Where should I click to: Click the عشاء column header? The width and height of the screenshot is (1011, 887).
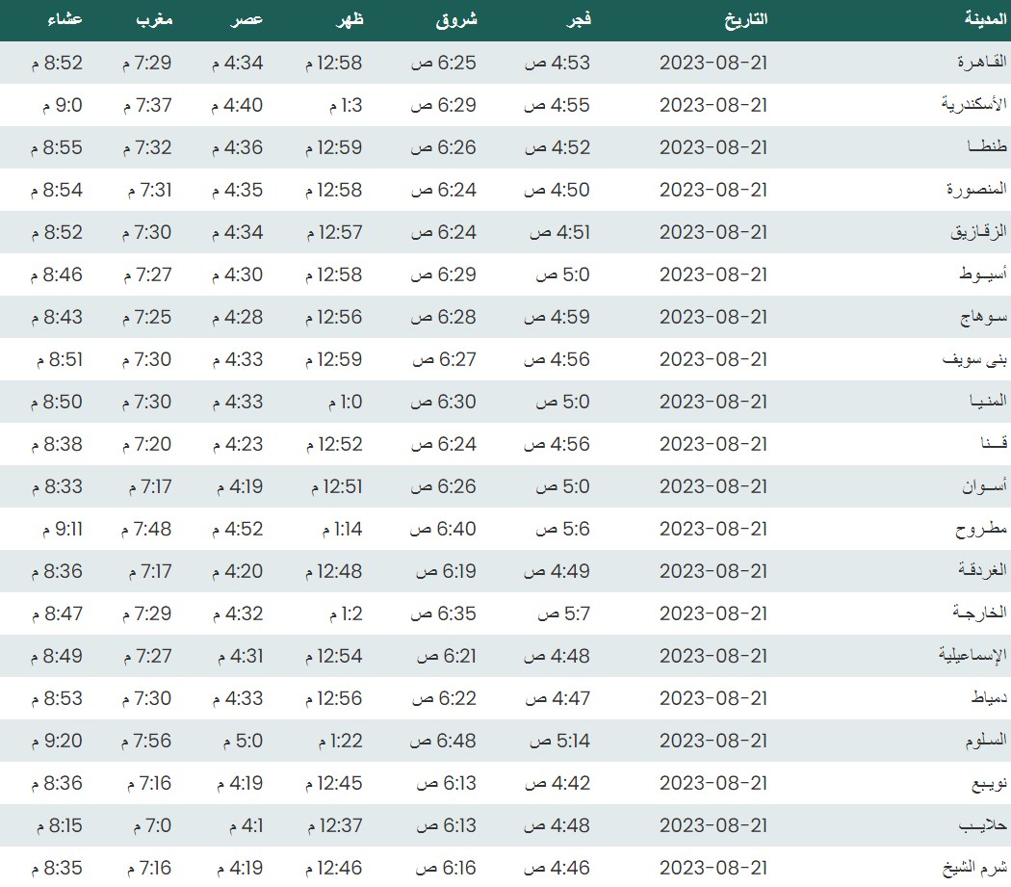click(x=65, y=19)
